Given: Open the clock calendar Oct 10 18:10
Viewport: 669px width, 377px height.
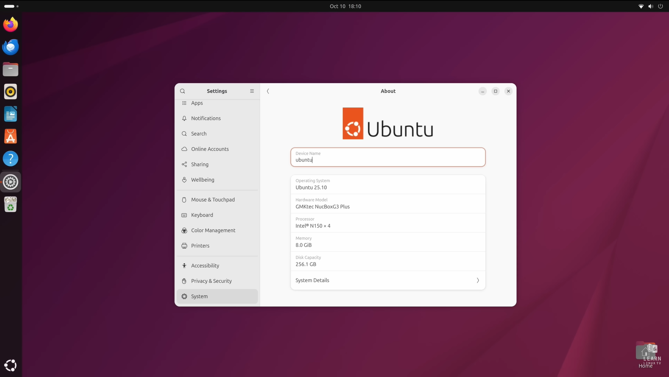Looking at the screenshot, I should (x=345, y=6).
